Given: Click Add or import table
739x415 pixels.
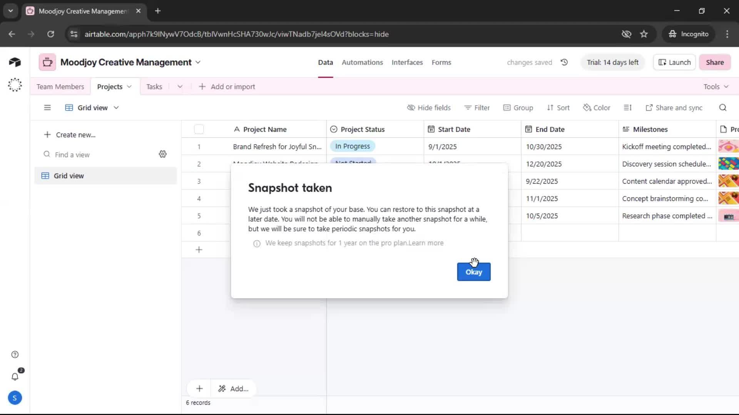Looking at the screenshot, I should click(x=227, y=86).
